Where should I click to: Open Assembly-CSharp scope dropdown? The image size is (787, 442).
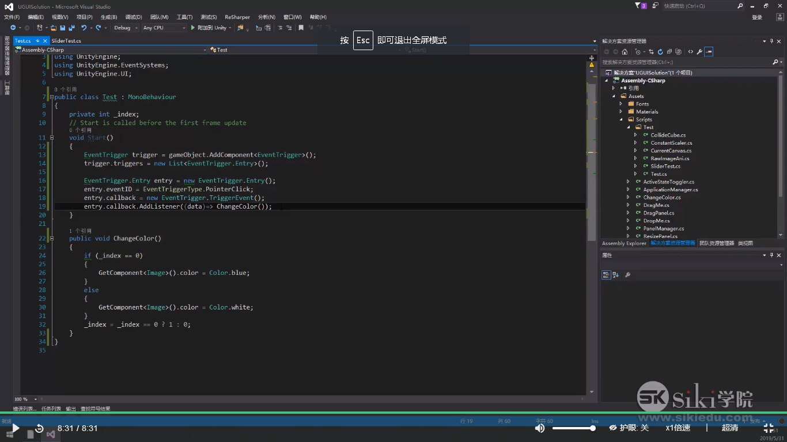tap(111, 50)
